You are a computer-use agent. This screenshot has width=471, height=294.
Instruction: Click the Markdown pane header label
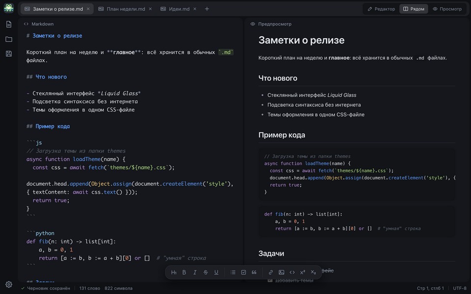[42, 24]
